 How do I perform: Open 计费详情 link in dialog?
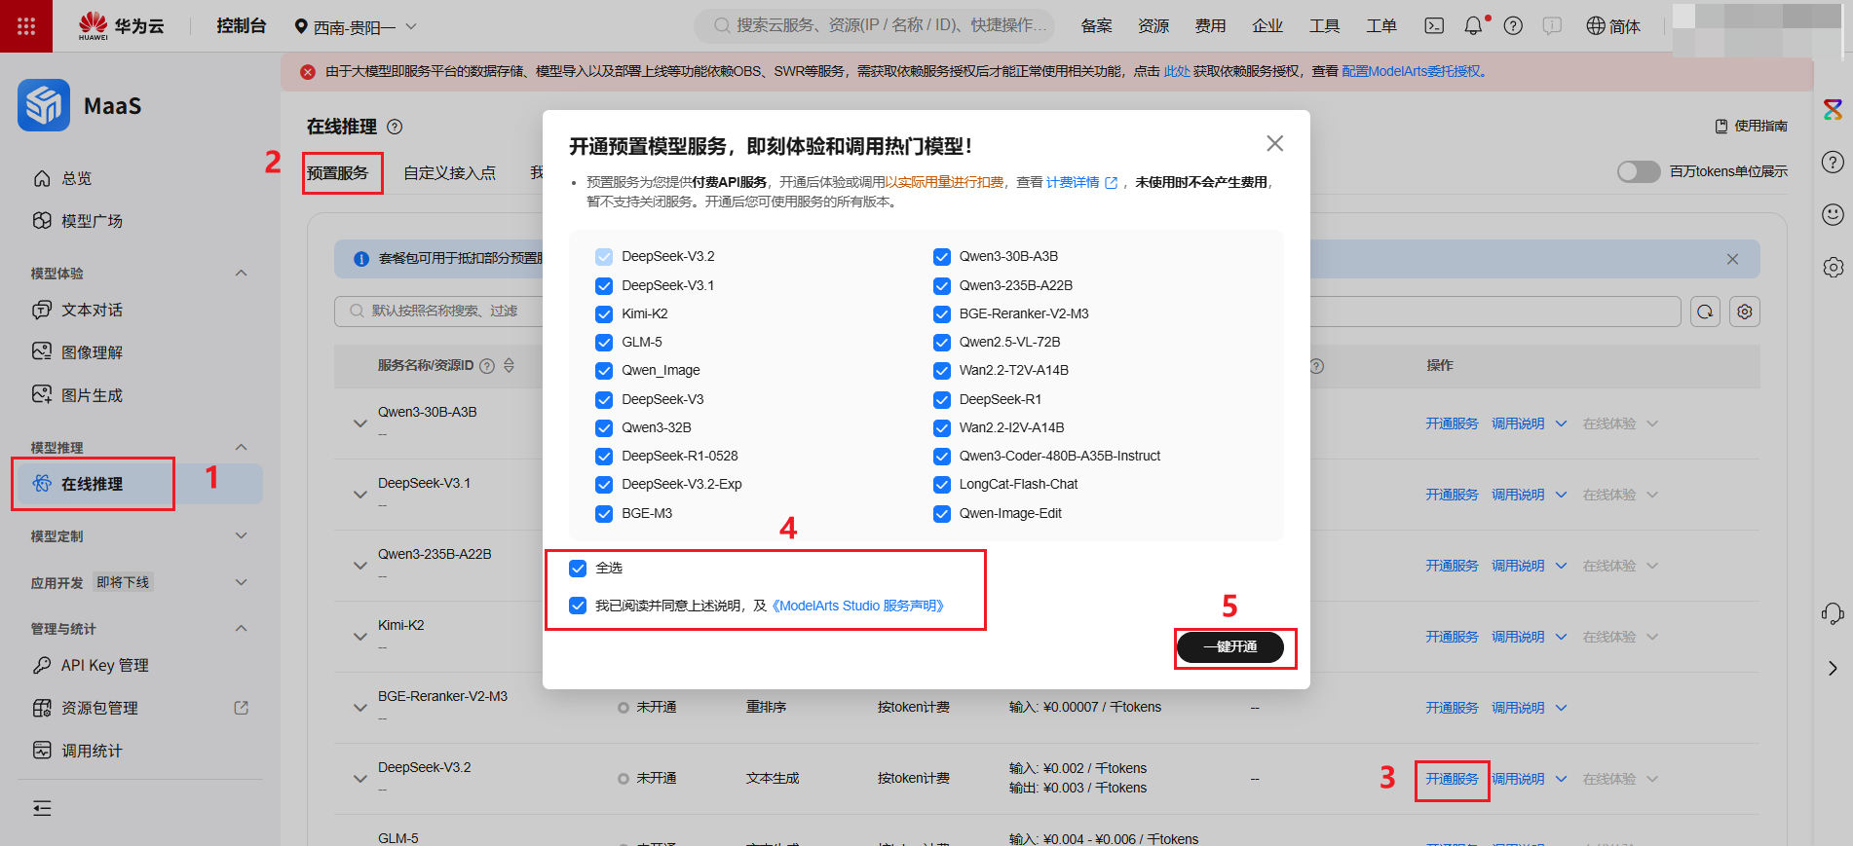click(1081, 182)
